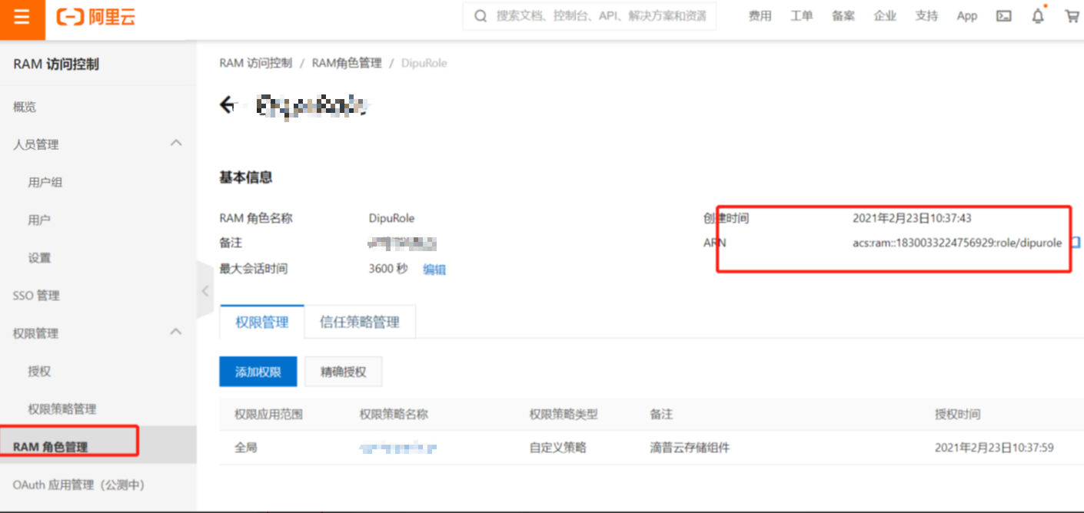
Task: Open the 企业 menu
Action: click(x=885, y=16)
